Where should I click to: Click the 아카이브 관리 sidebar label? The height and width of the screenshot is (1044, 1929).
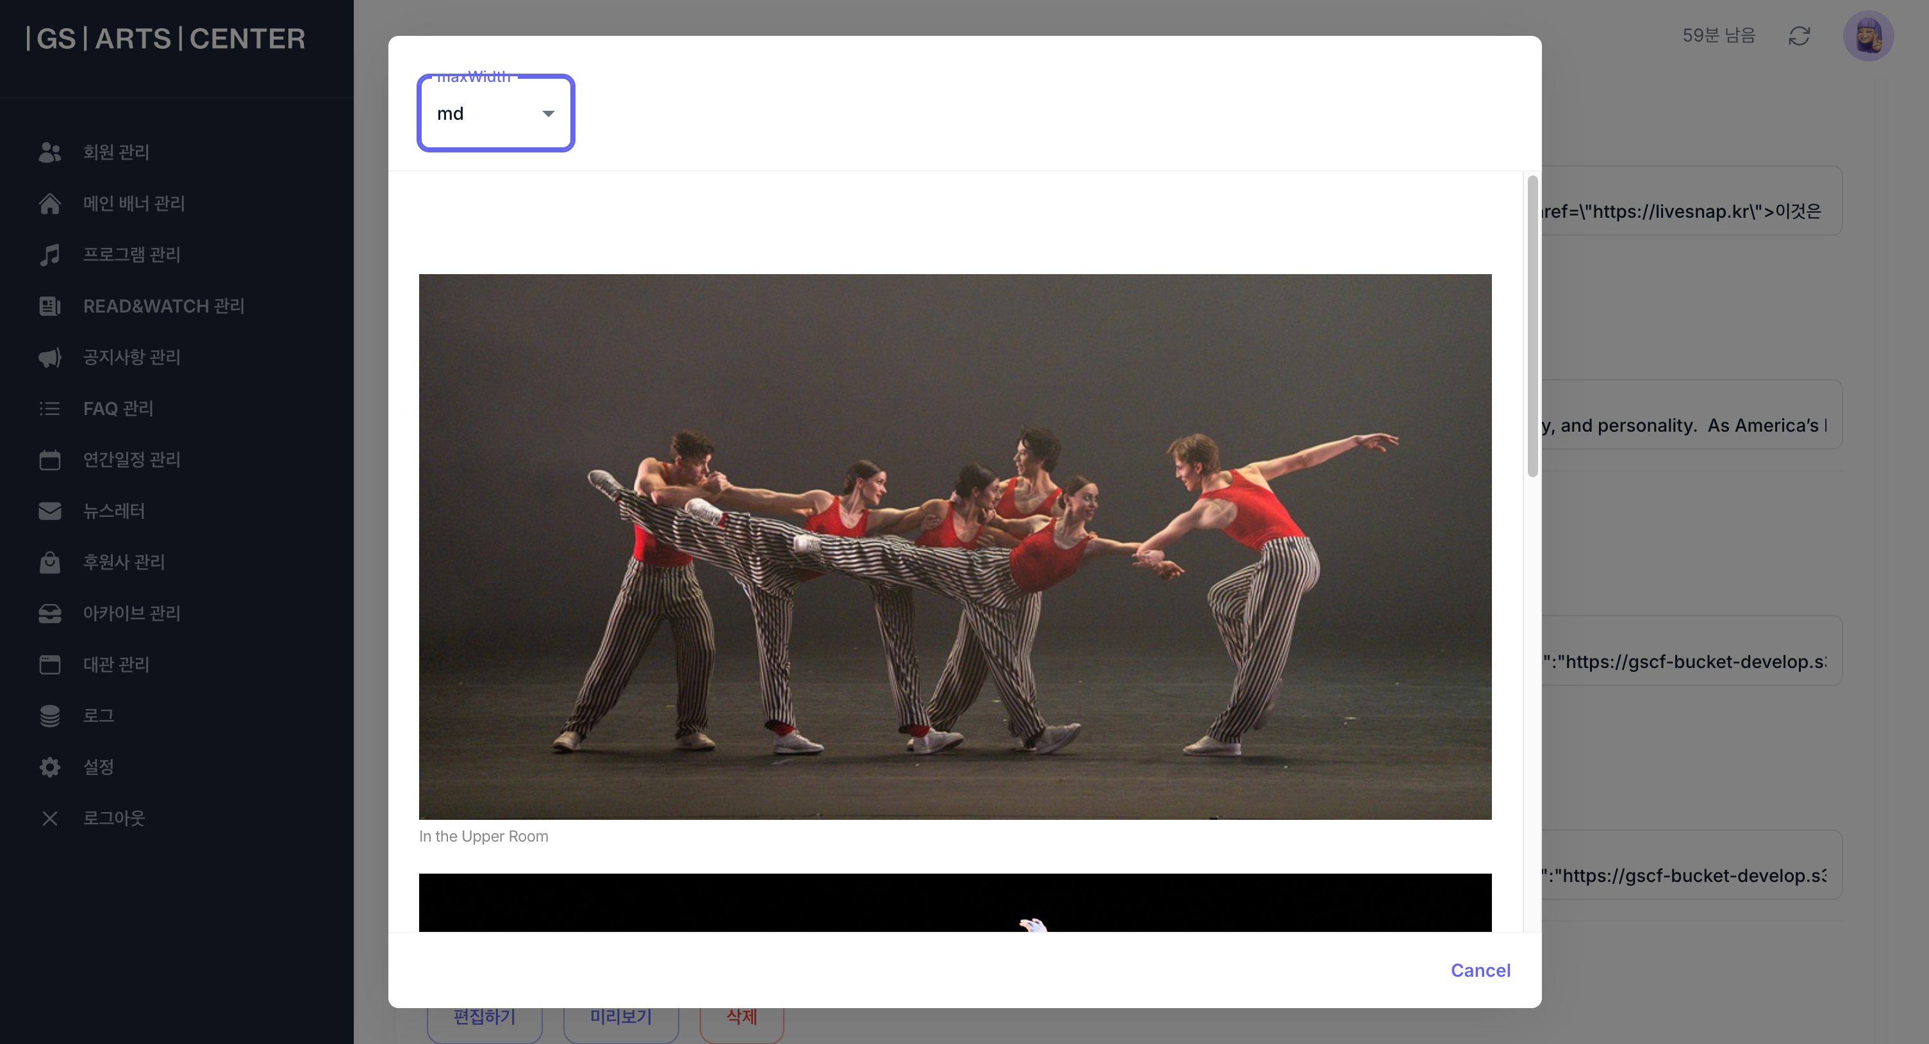[x=132, y=614]
